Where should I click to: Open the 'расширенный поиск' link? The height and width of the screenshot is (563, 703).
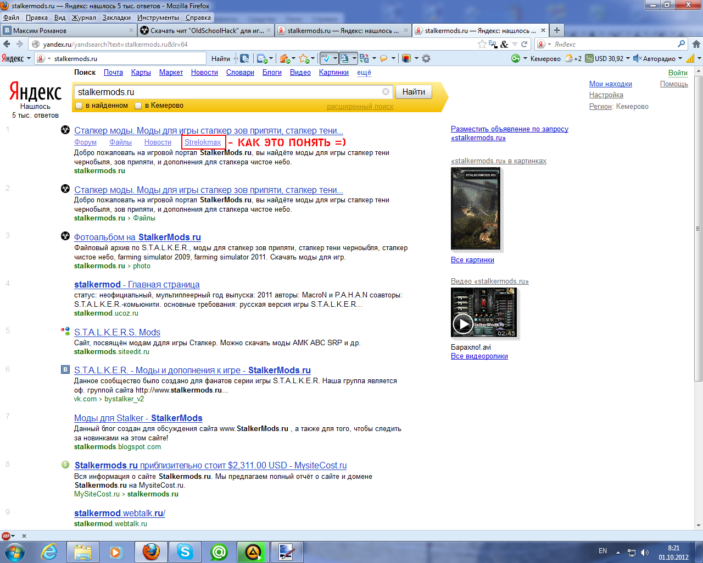[360, 107]
